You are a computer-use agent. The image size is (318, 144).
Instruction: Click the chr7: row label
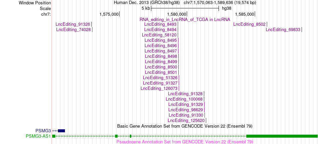click(46, 14)
